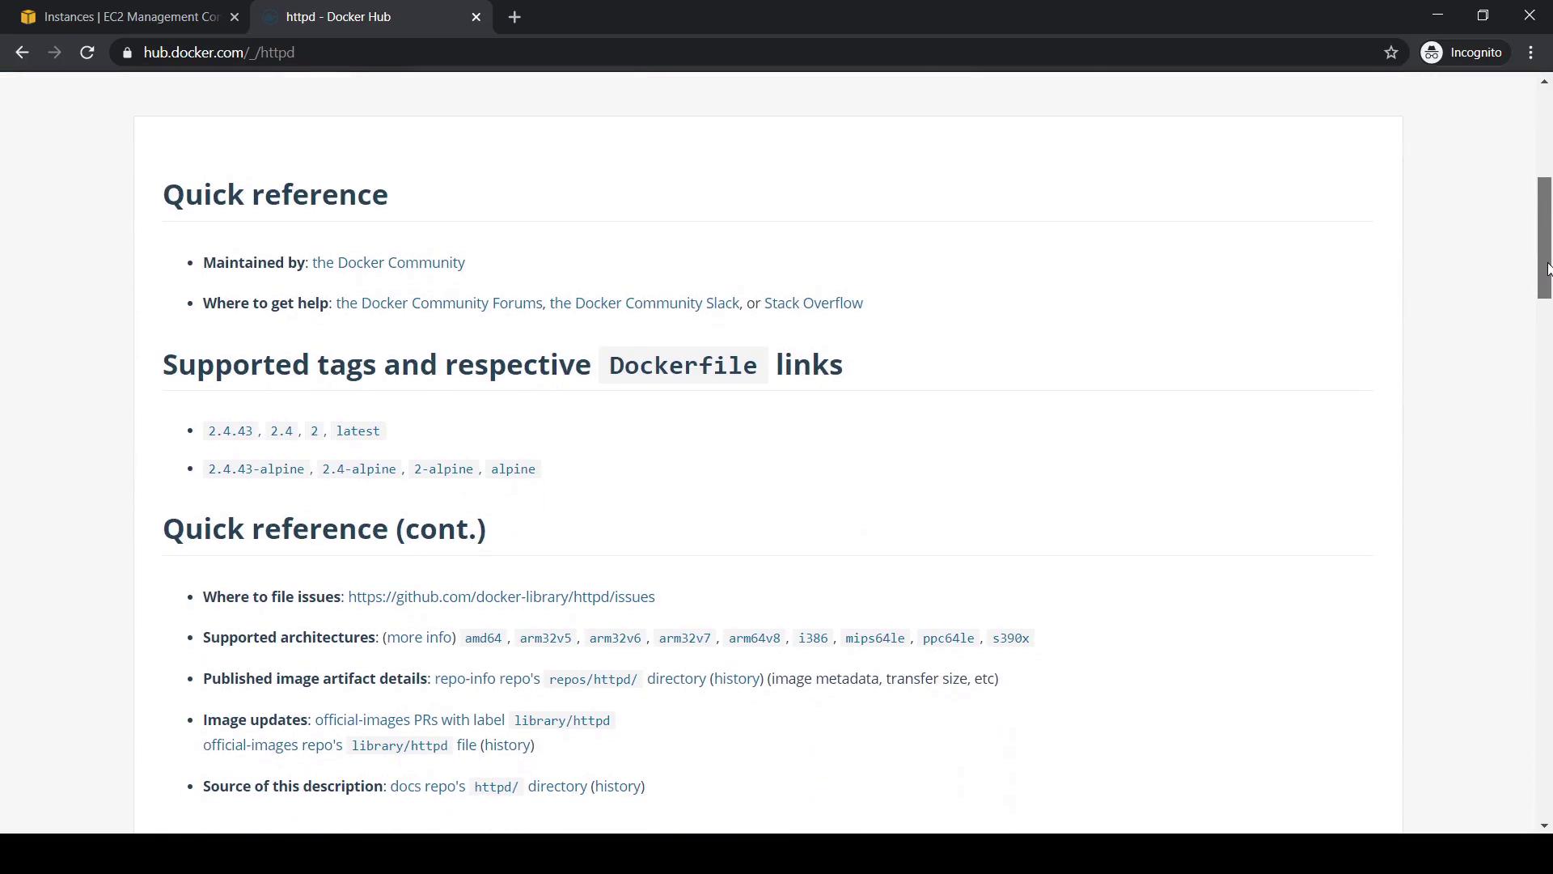Open the 2.4.43-alpine tag link
Viewport: 1553px width, 874px height.
coord(256,469)
